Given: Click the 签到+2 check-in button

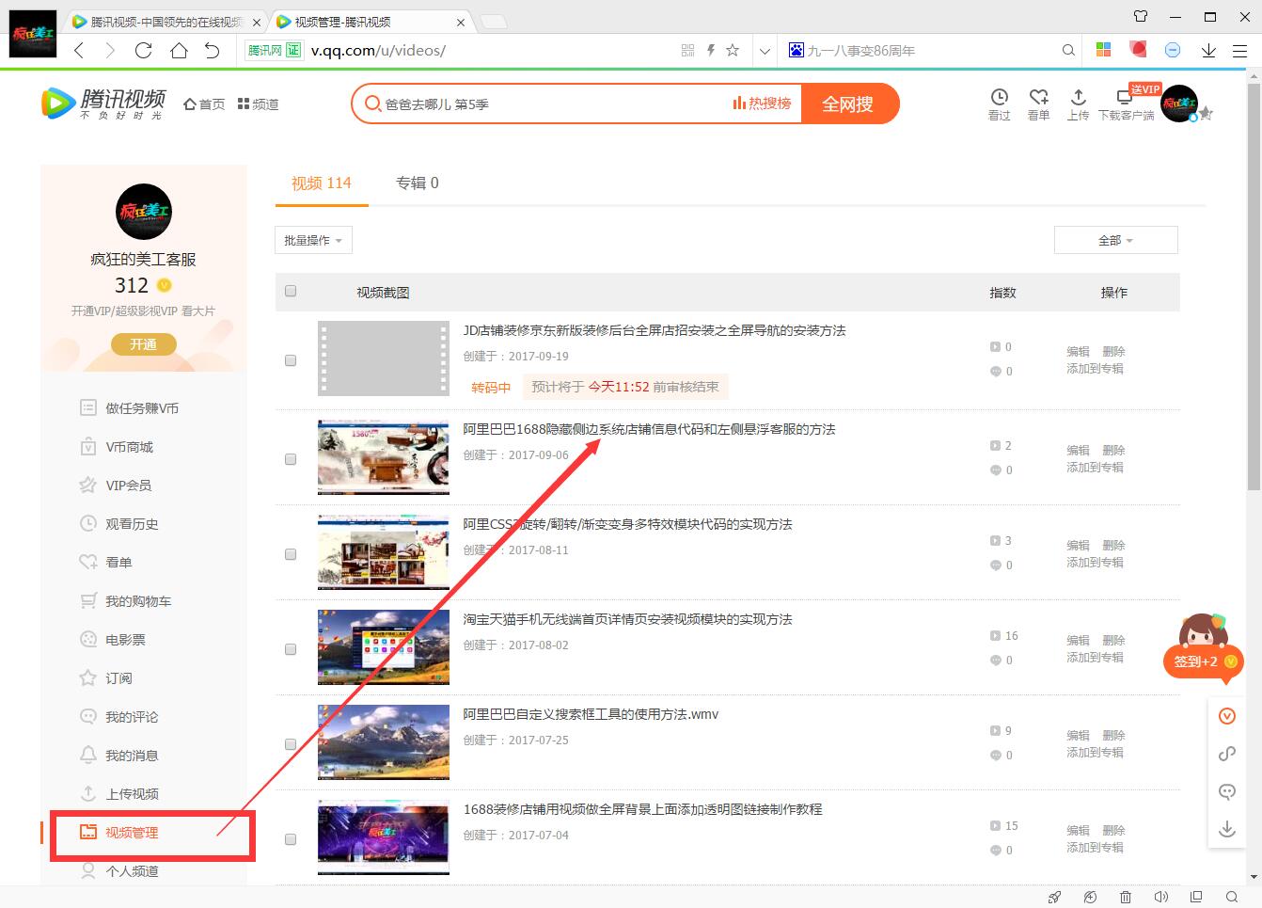Looking at the screenshot, I should click(1203, 661).
